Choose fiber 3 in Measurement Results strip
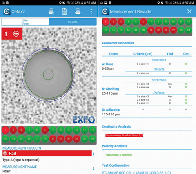Viewport: 196px width, 174px height. point(121,22)
